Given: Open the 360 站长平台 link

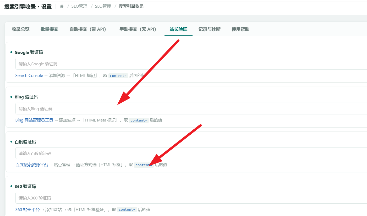Looking at the screenshot, I should coord(28,209).
